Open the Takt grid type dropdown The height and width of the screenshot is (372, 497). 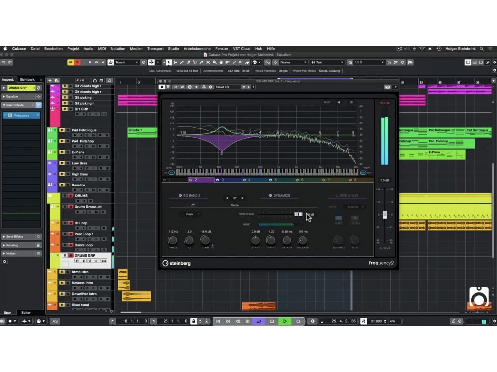coord(327,62)
